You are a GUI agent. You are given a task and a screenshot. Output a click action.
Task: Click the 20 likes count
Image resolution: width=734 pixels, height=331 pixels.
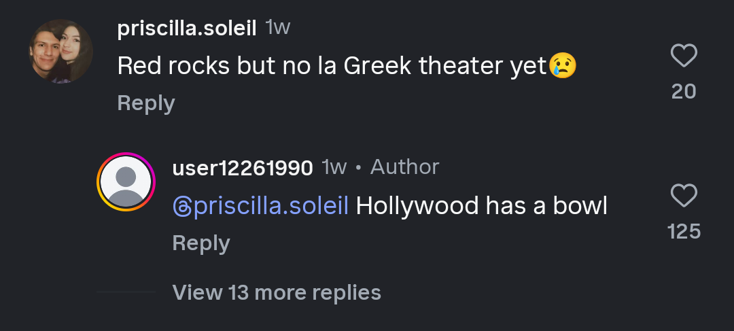[684, 91]
